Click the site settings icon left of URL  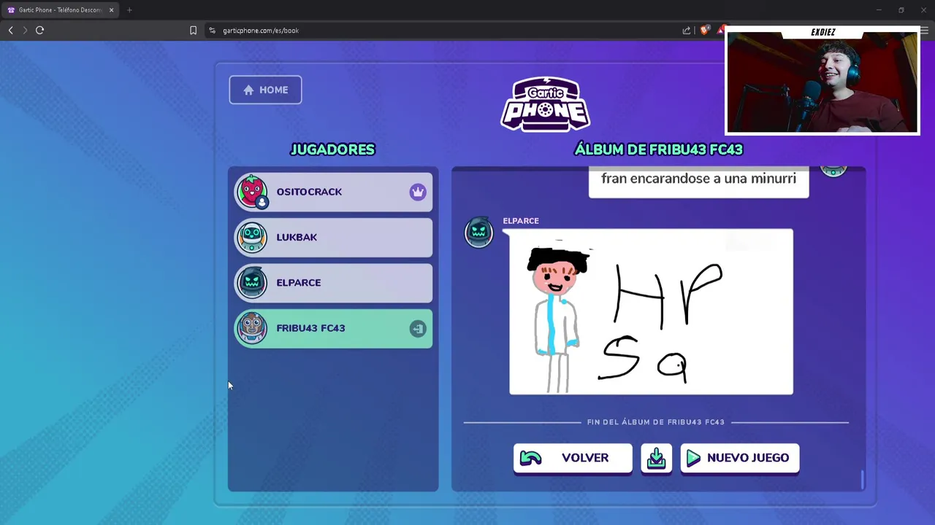tap(213, 31)
